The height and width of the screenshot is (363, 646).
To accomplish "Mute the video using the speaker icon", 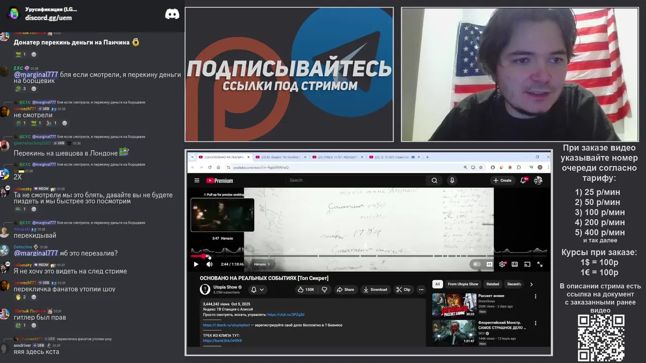I will [209, 264].
